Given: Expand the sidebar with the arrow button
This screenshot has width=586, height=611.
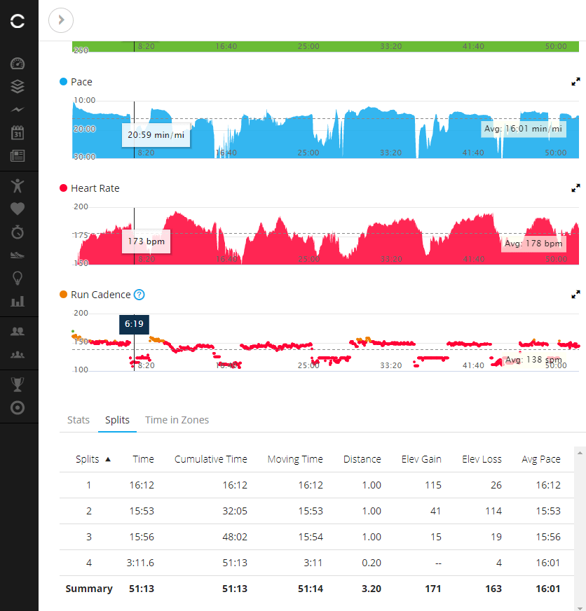Looking at the screenshot, I should coord(61,20).
